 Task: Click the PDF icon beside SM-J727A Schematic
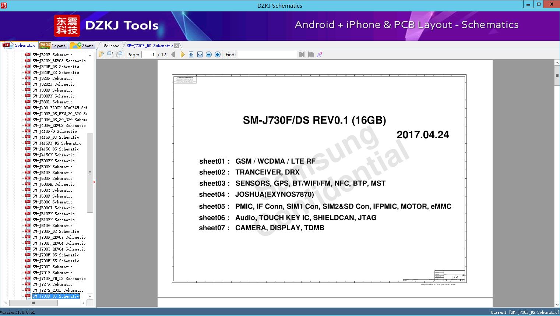pyautogui.click(x=28, y=284)
